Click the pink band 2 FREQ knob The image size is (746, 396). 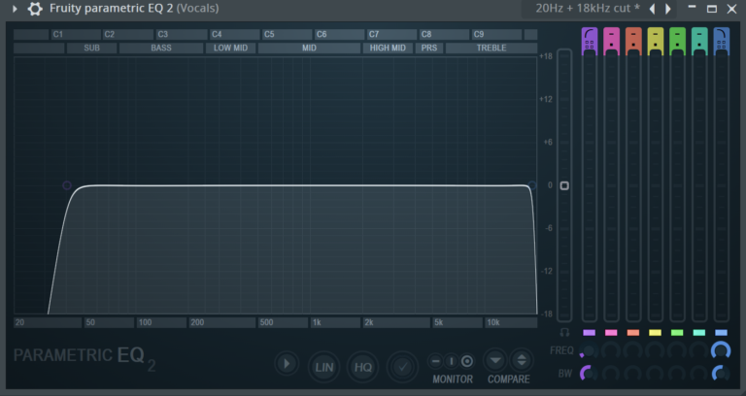point(611,351)
